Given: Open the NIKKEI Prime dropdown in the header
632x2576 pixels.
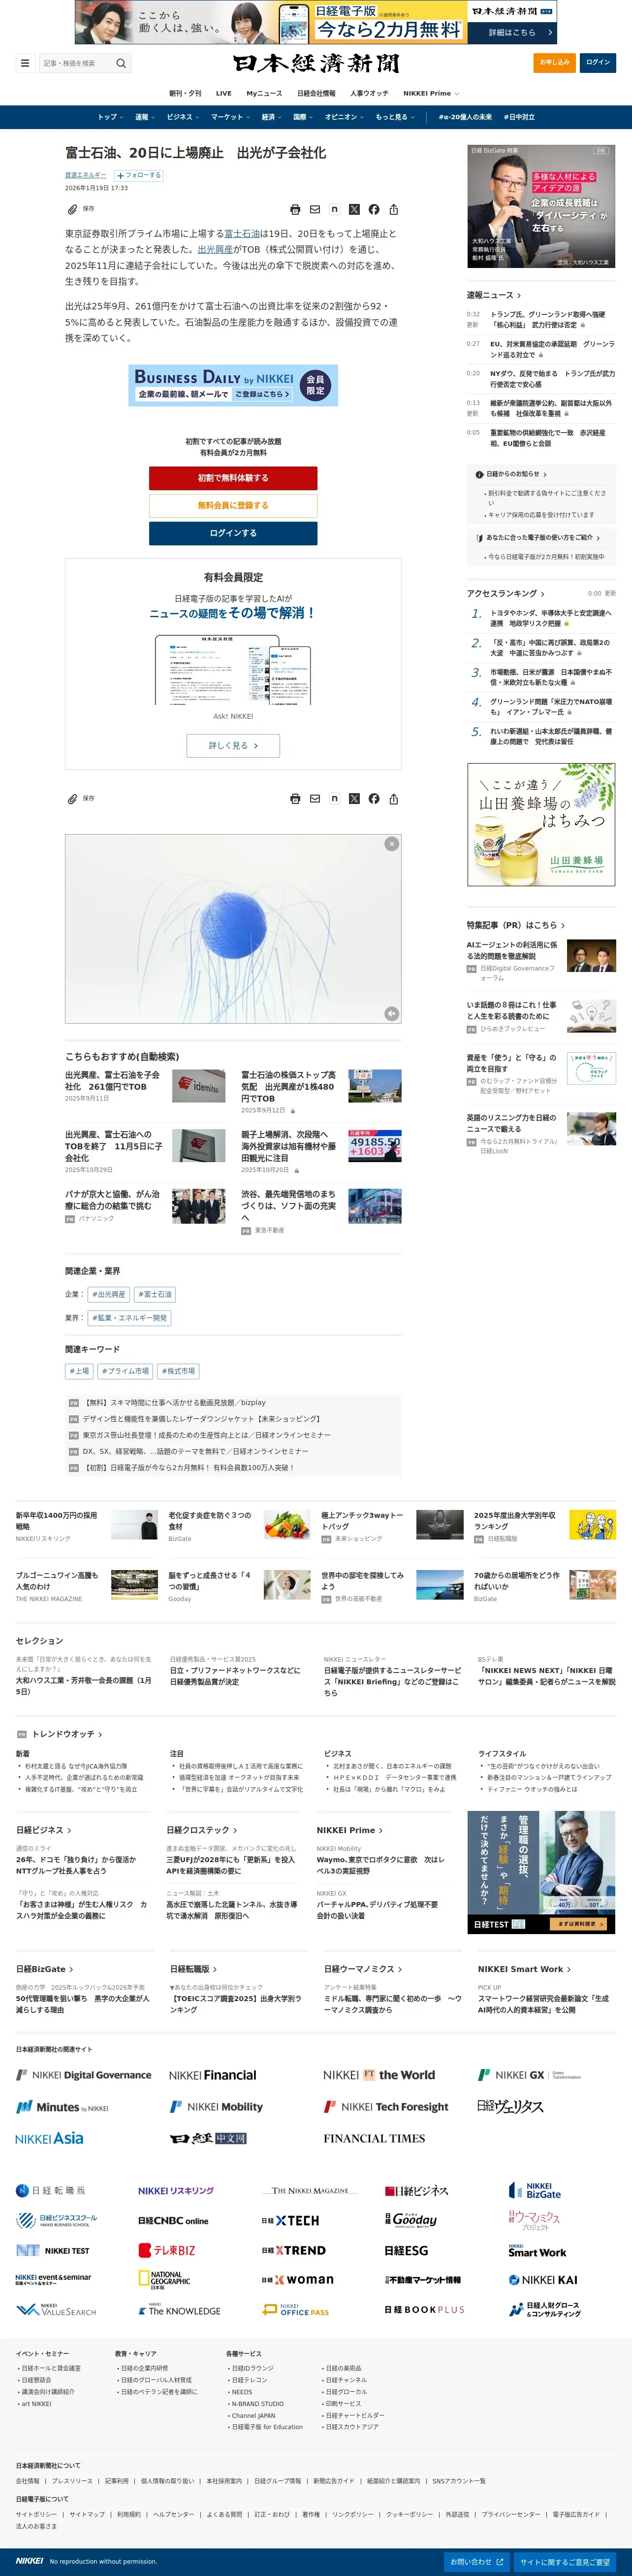Looking at the screenshot, I should point(431,93).
